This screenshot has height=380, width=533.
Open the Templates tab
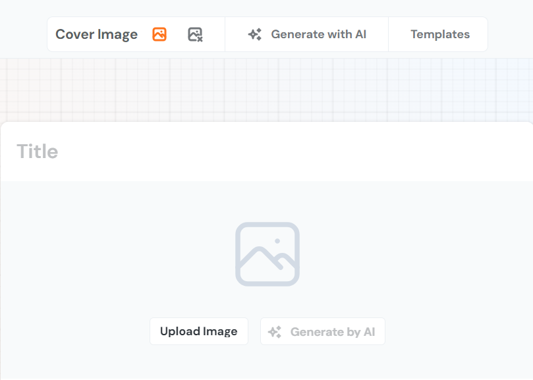[x=439, y=34]
